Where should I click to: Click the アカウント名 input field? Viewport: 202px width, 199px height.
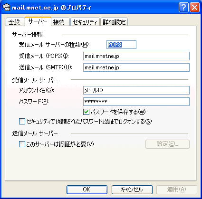pyautogui.click(x=136, y=90)
